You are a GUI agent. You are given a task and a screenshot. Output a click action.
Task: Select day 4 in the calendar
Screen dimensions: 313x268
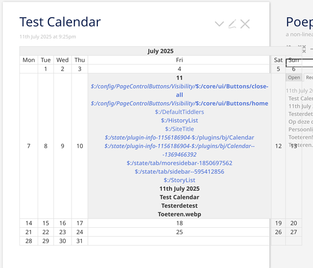[x=179, y=69]
